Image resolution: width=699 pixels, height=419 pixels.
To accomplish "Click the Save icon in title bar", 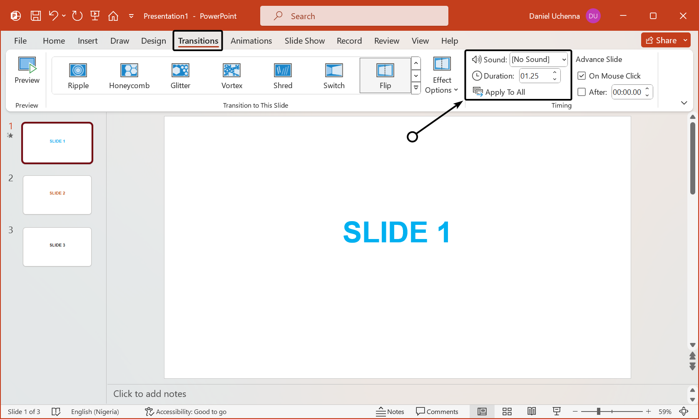I will [36, 16].
